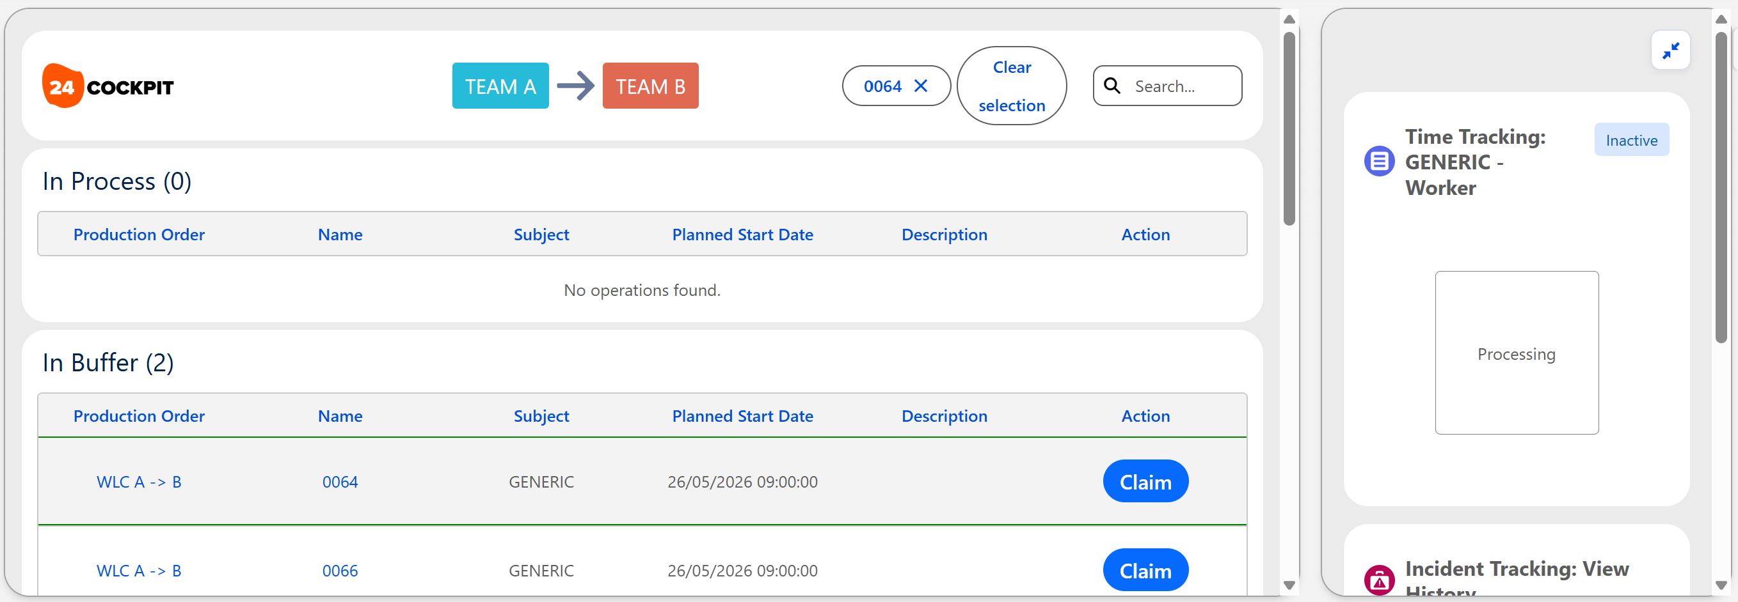Screen dimensions: 1738x602
Task: Claim the 0064 operation
Action: 1145,481
